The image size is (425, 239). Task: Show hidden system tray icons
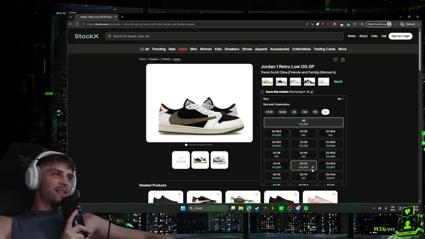[x=374, y=208]
